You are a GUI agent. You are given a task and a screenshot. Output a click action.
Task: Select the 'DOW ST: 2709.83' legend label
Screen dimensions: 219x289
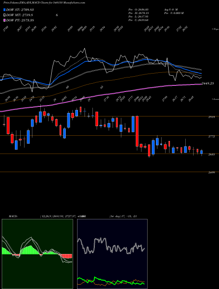[x=20, y=10]
